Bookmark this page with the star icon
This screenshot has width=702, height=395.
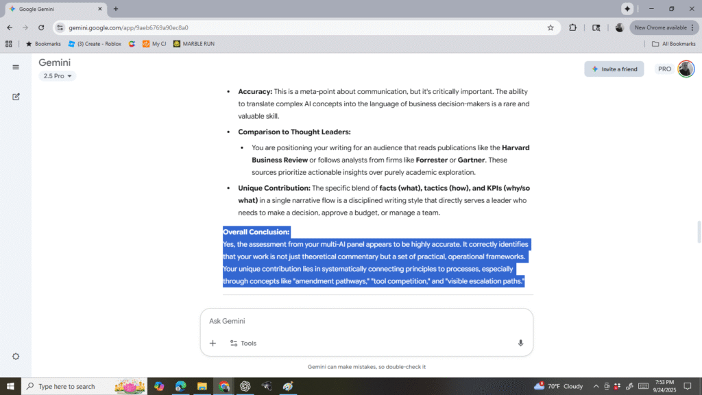click(x=550, y=27)
